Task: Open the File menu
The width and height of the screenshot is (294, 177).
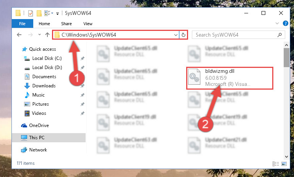Action: pyautogui.click(x=22, y=24)
